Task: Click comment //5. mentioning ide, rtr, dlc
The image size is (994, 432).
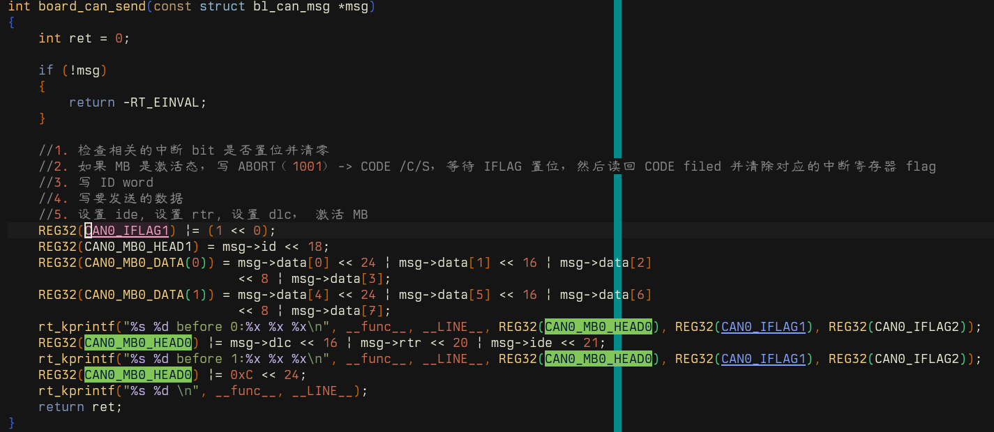Action: click(202, 215)
